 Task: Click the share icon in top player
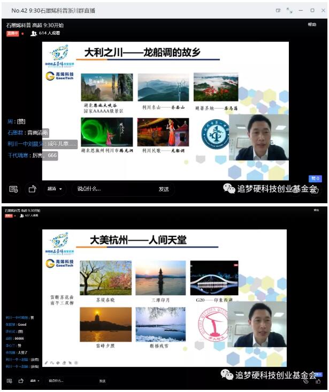click(x=32, y=189)
